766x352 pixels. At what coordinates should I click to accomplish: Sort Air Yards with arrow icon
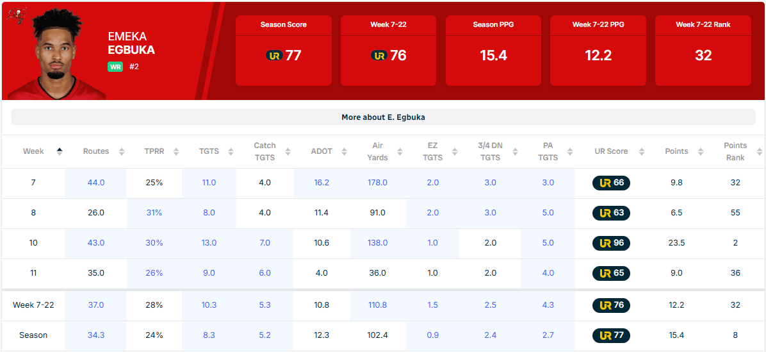coord(400,152)
